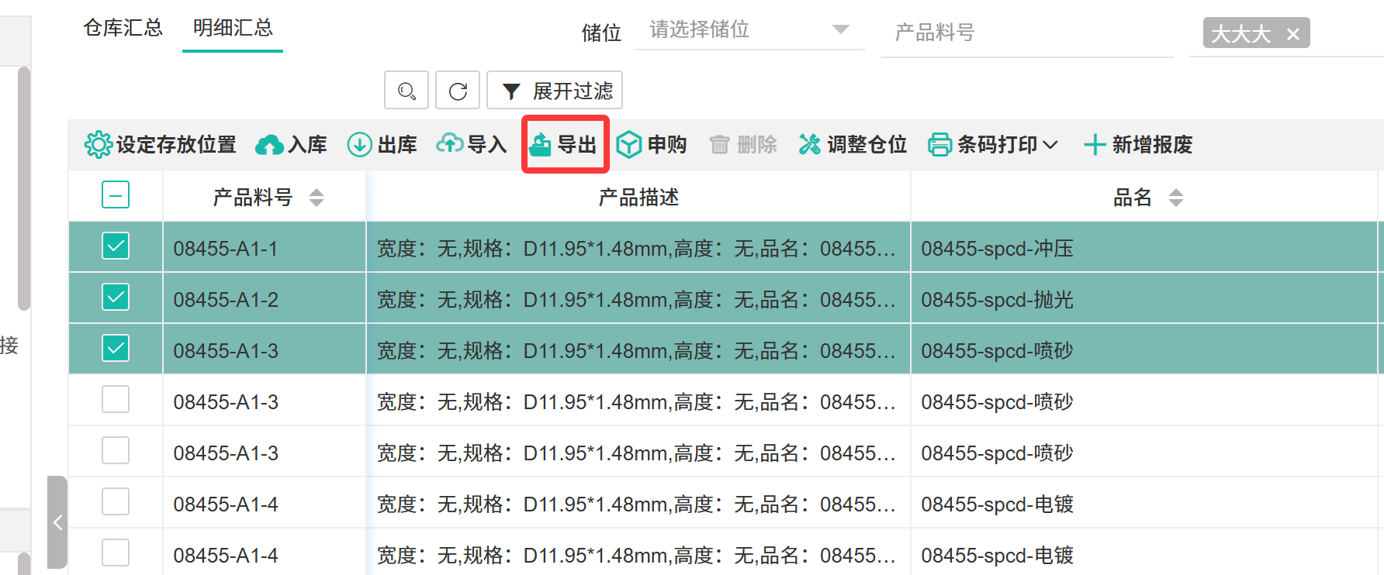Click the 入库 cloud icon
This screenshot has width=1384, height=575.
click(269, 145)
